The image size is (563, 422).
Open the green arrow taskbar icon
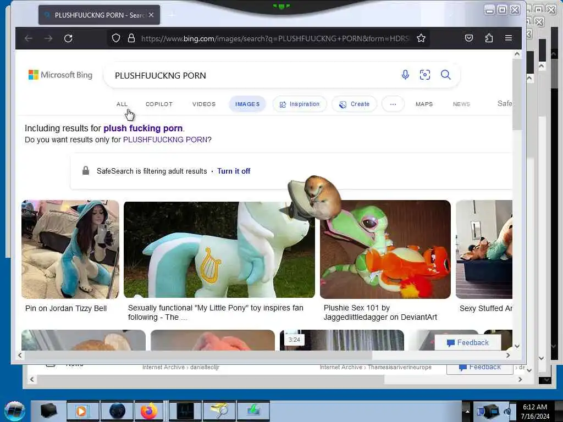click(x=253, y=411)
